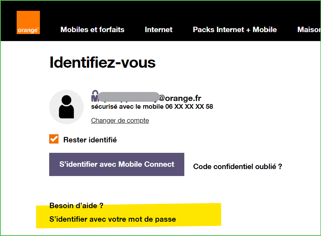The image size is (321, 236).
Task: Open the Maison menu item
Action: 309,30
